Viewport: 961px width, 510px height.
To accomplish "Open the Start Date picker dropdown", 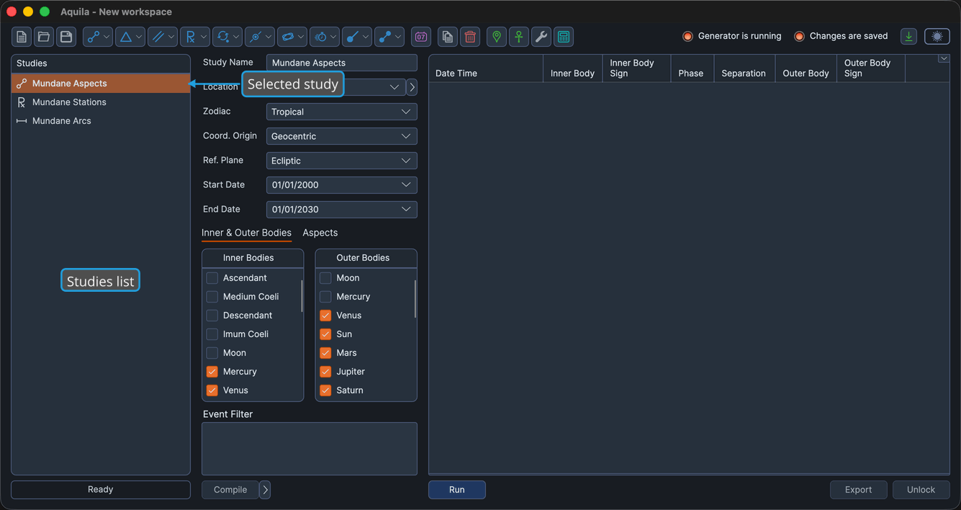I will tap(406, 185).
